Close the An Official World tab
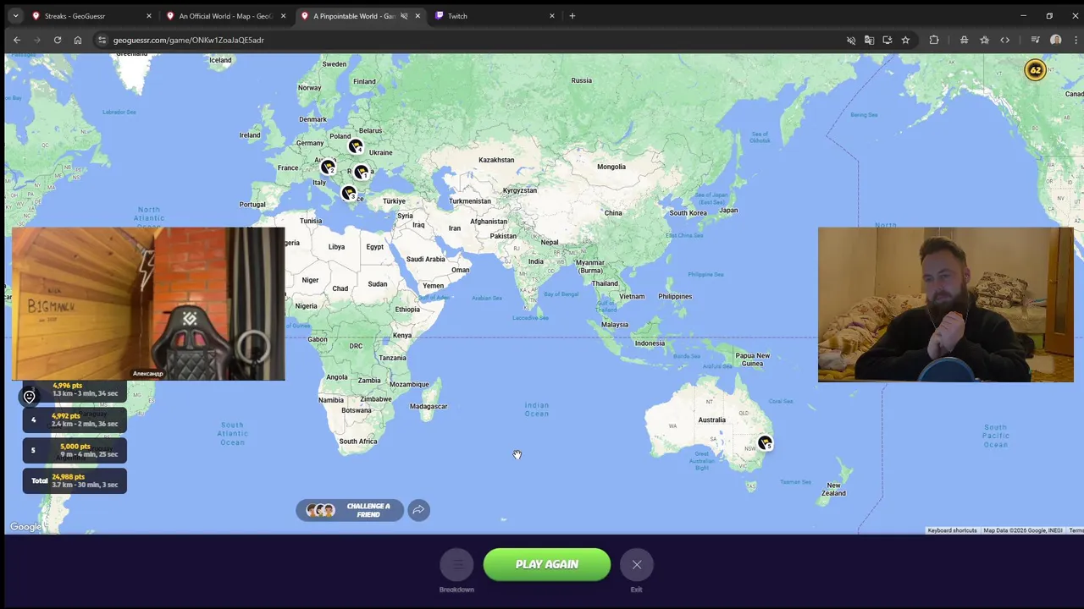 pyautogui.click(x=283, y=16)
